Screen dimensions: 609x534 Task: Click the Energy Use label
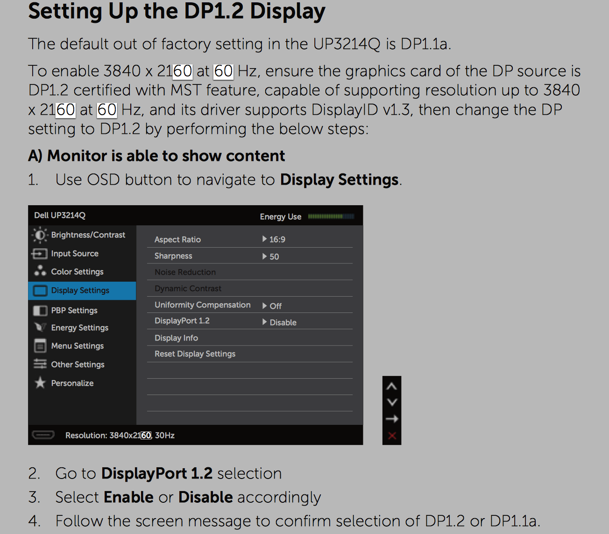tap(281, 216)
